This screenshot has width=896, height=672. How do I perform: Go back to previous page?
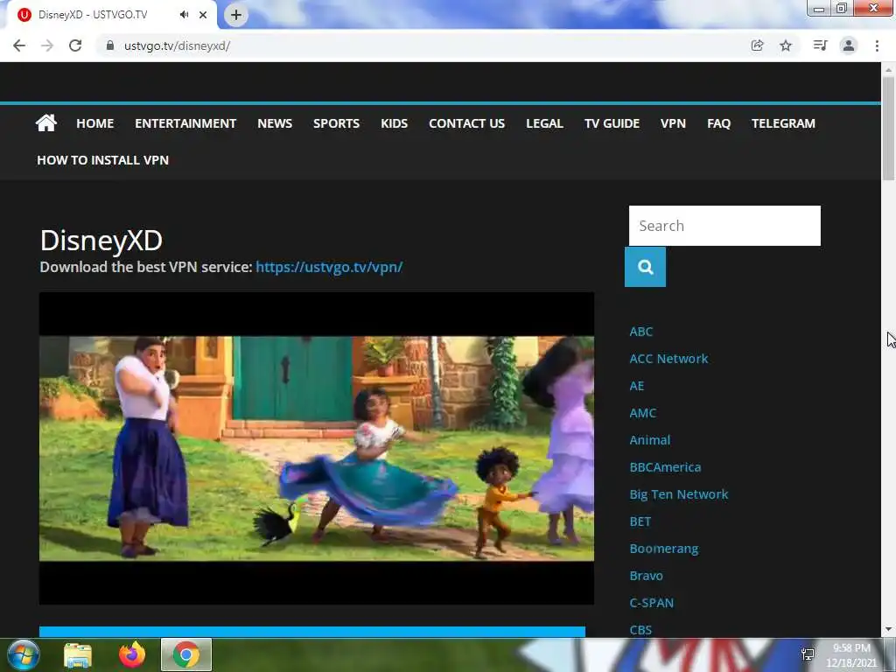click(19, 45)
